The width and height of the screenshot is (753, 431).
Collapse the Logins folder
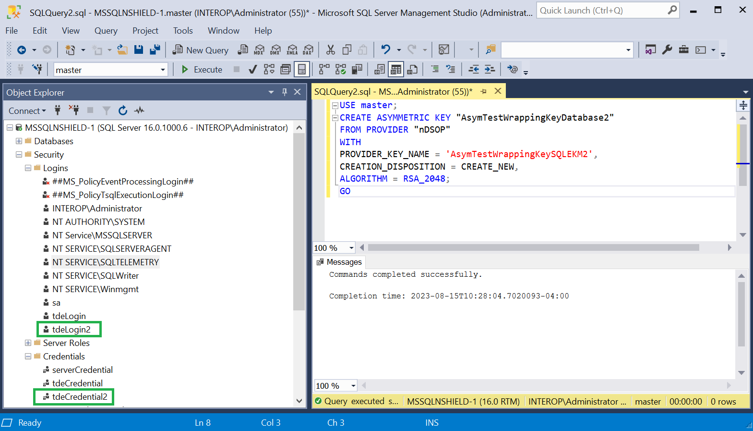click(28, 168)
